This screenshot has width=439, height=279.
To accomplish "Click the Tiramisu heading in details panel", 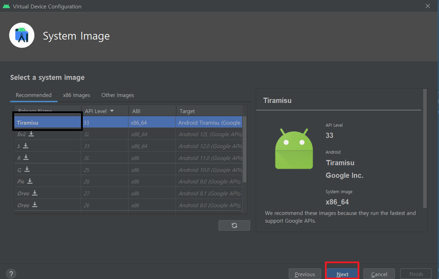I will coord(277,100).
